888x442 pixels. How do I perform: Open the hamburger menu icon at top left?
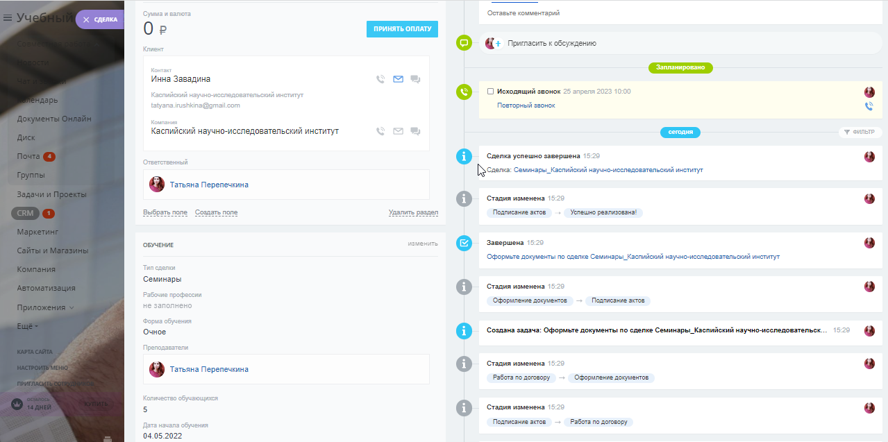[x=8, y=18]
